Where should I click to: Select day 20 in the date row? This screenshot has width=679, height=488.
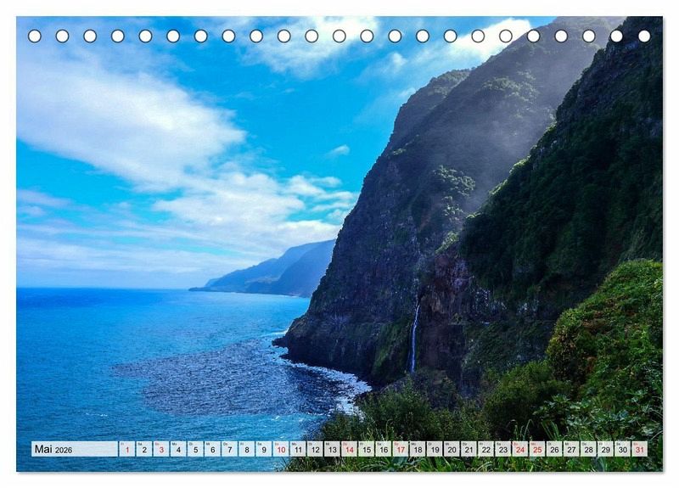pyautogui.click(x=452, y=449)
